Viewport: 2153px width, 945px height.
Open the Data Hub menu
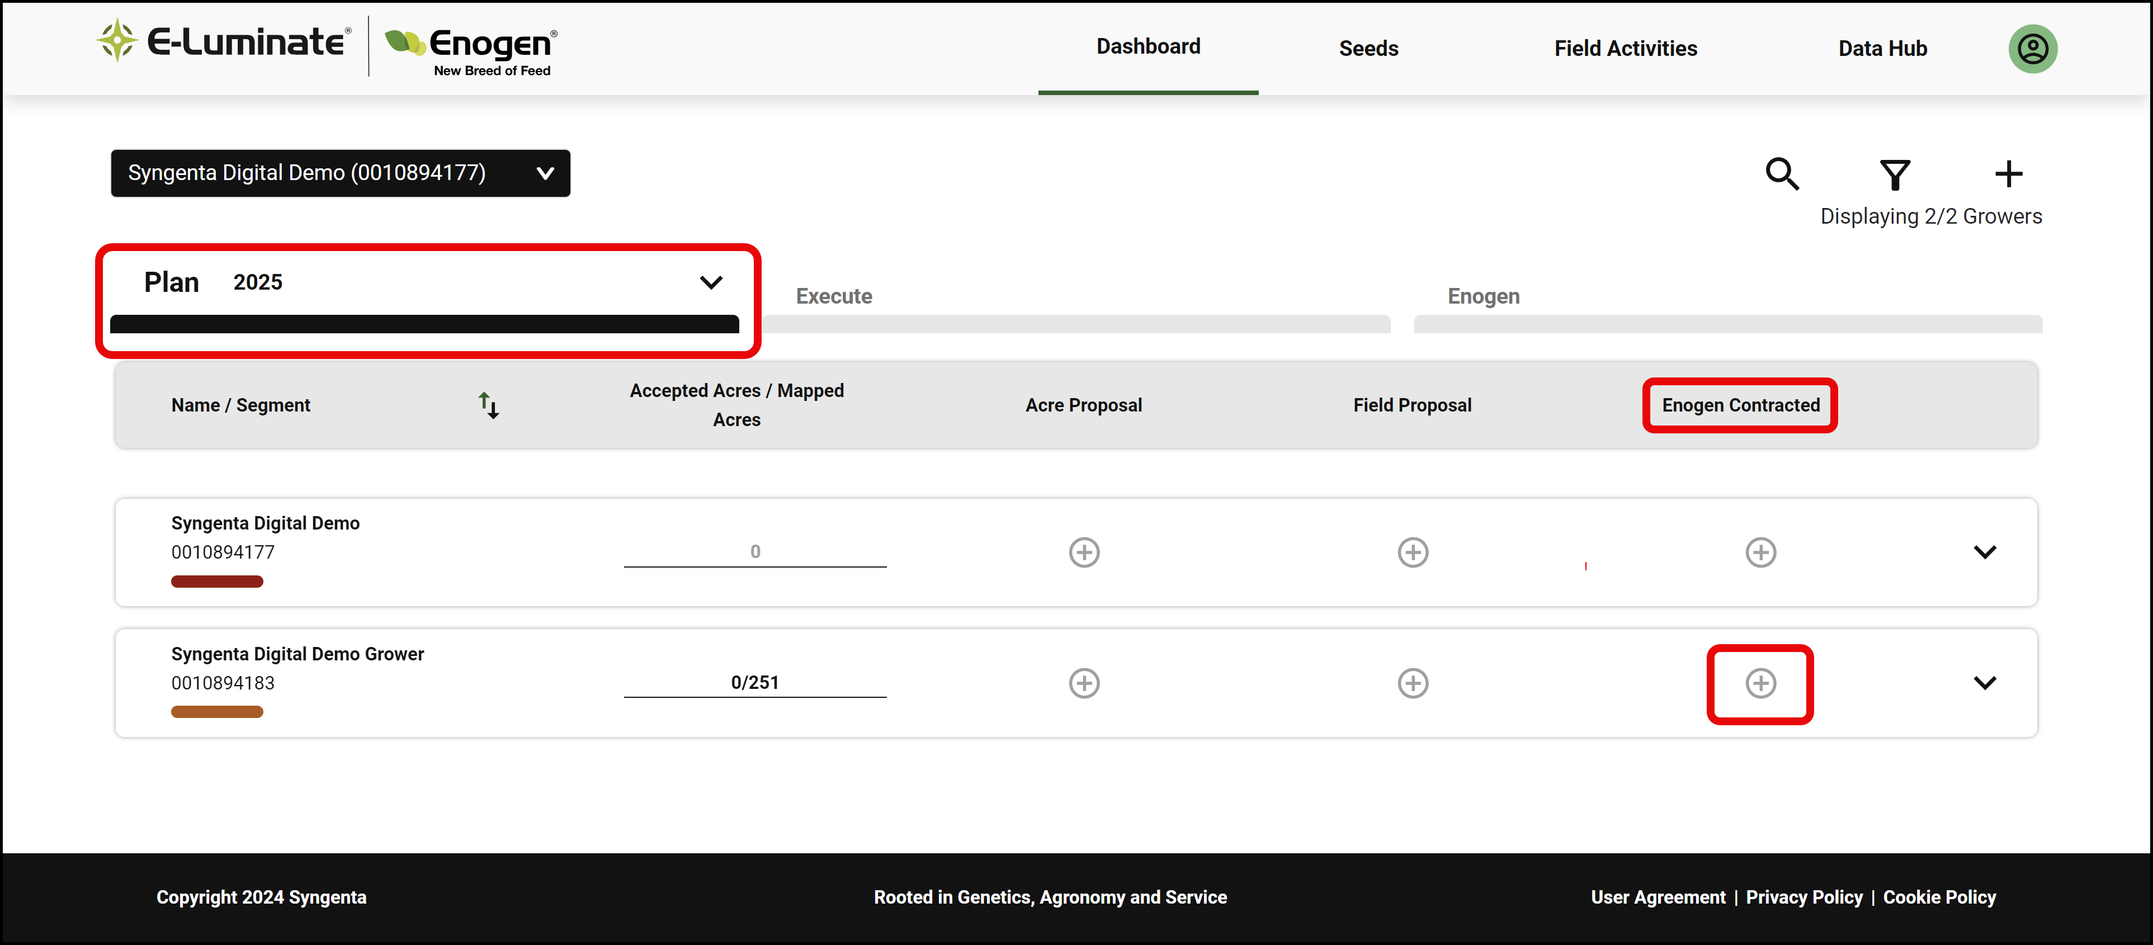[1882, 49]
